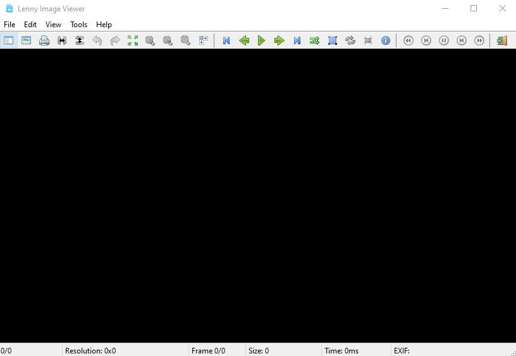Exit the application with the door icon
This screenshot has height=356, width=516.
502,40
